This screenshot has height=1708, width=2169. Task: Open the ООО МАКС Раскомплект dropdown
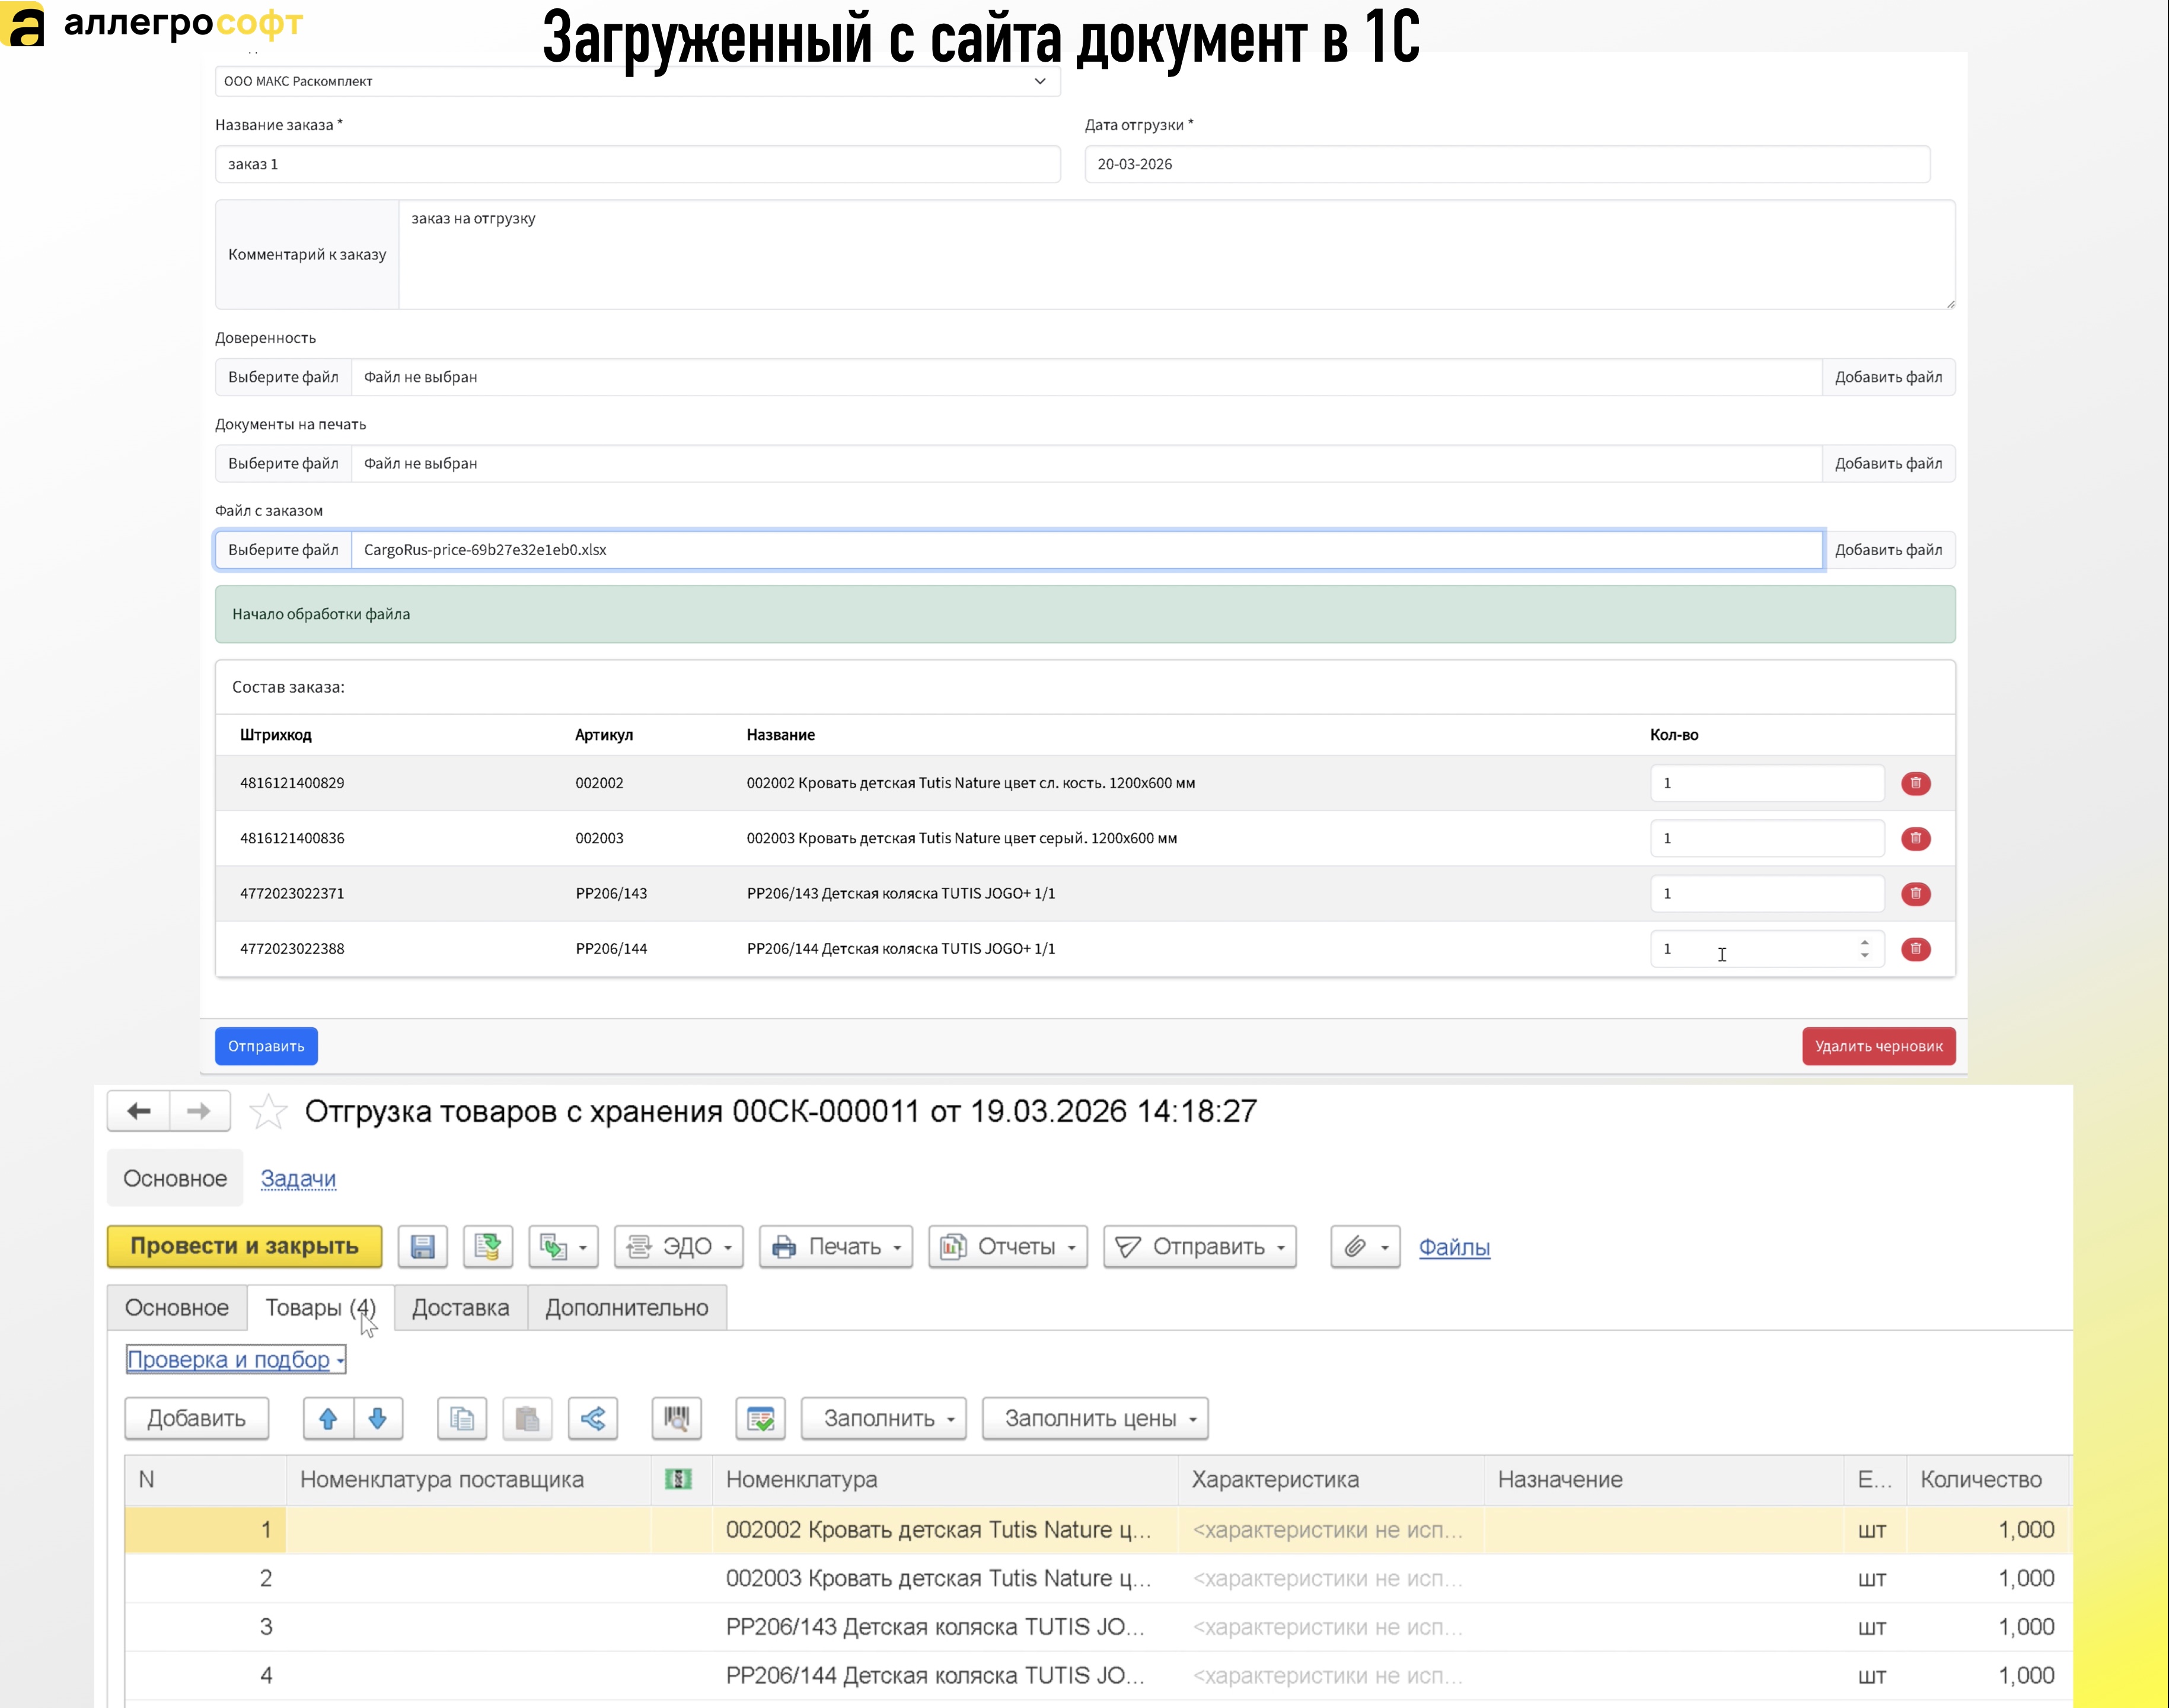click(637, 82)
